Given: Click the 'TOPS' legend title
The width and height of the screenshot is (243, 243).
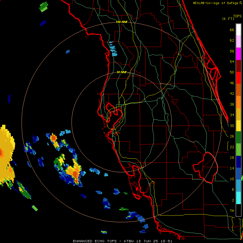Looking at the screenshot, I should [x=237, y=16].
